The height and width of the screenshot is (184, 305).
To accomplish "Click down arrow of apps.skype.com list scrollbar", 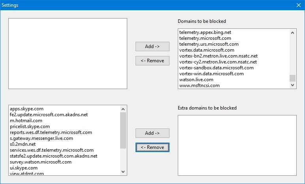I will 123,172.
